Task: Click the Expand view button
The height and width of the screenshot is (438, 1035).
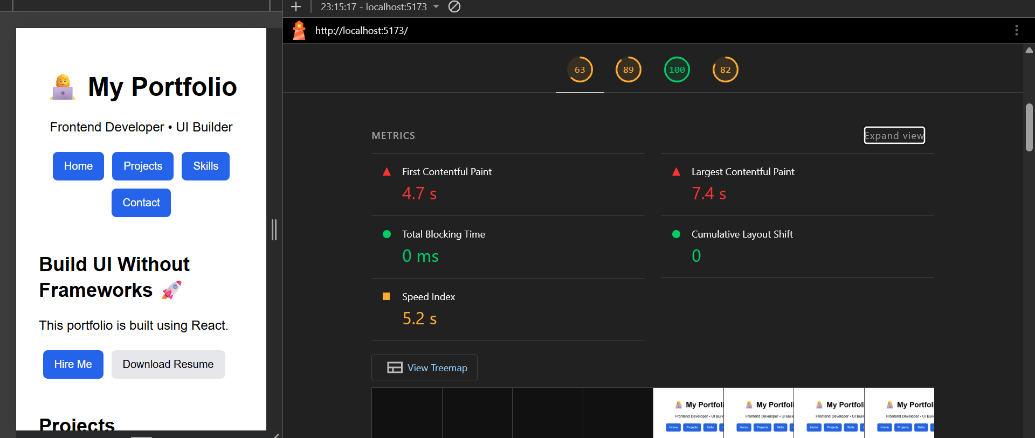Action: click(x=894, y=135)
